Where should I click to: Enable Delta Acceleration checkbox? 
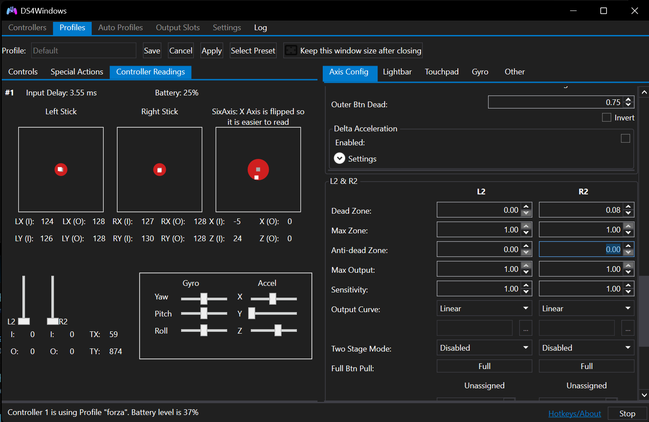pos(625,138)
